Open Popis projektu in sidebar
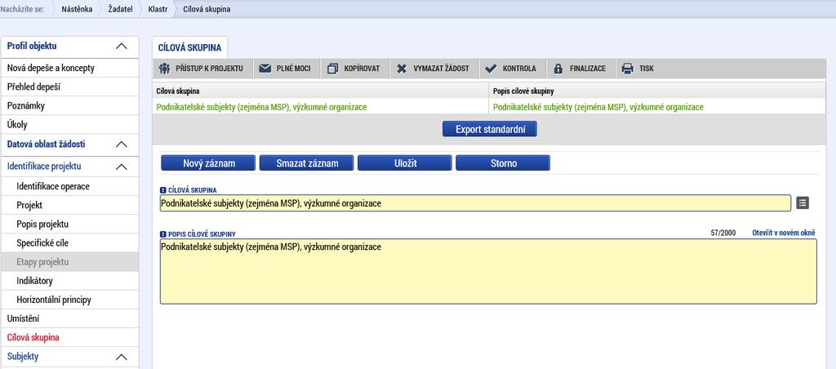Viewport: 836px width, 369px height. coord(70,224)
